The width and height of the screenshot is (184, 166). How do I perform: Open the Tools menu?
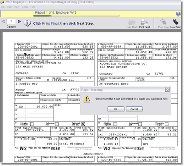25,7
